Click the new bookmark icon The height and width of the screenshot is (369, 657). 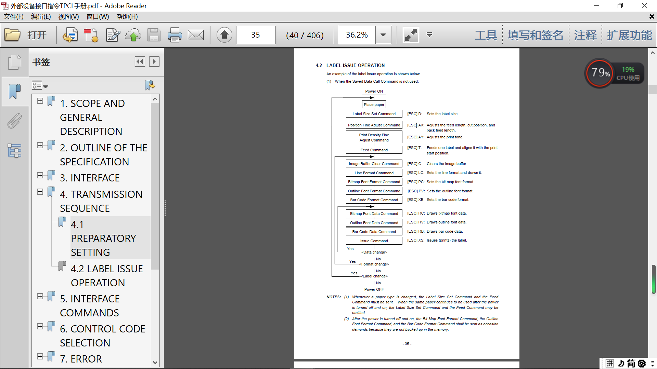[x=150, y=85]
